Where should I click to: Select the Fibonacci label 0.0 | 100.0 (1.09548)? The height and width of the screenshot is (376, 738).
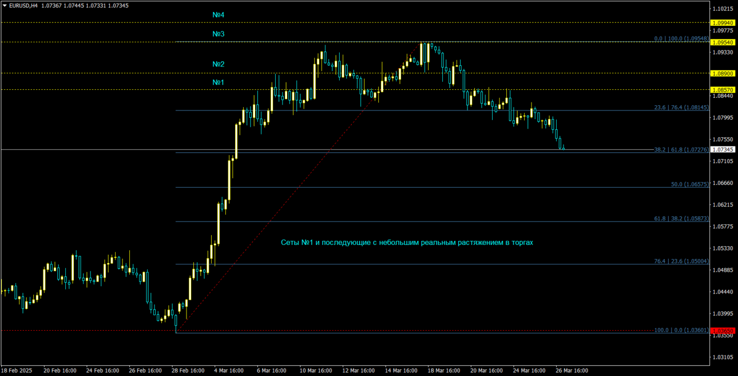click(x=681, y=39)
